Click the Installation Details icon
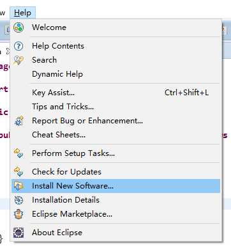Image resolution: width=231 pixels, height=248 pixels. pos(19,200)
